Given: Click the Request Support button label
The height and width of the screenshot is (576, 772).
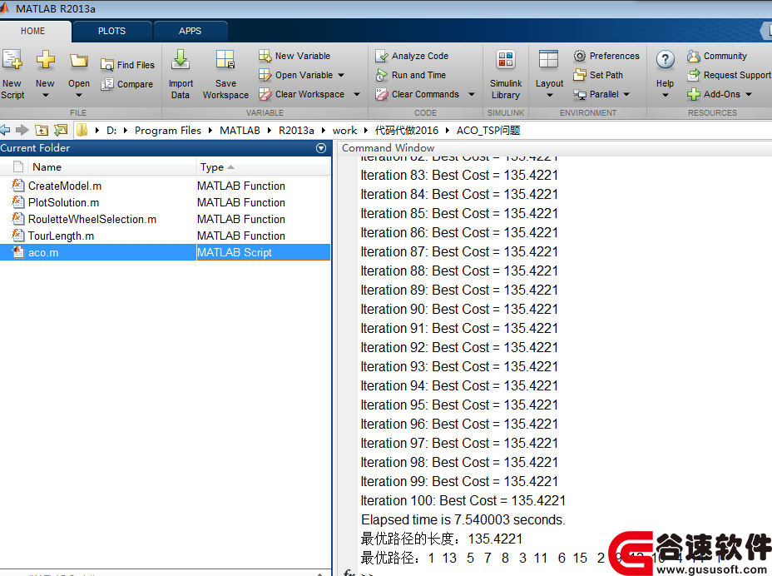Looking at the screenshot, I should [x=737, y=75].
